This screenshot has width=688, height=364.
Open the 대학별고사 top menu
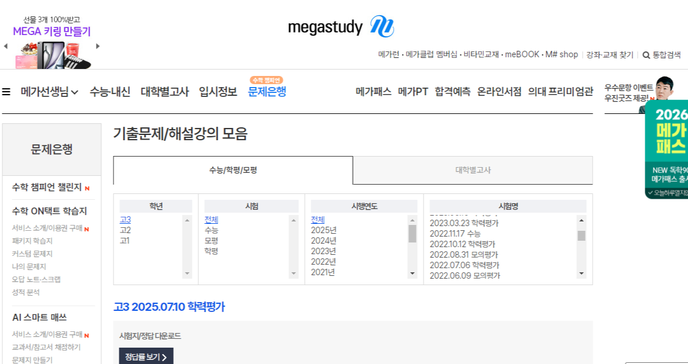[x=164, y=92]
